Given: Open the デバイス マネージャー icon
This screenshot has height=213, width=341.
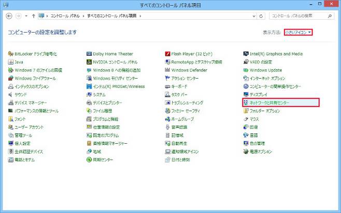Looking at the screenshot, I should [x=11, y=102].
